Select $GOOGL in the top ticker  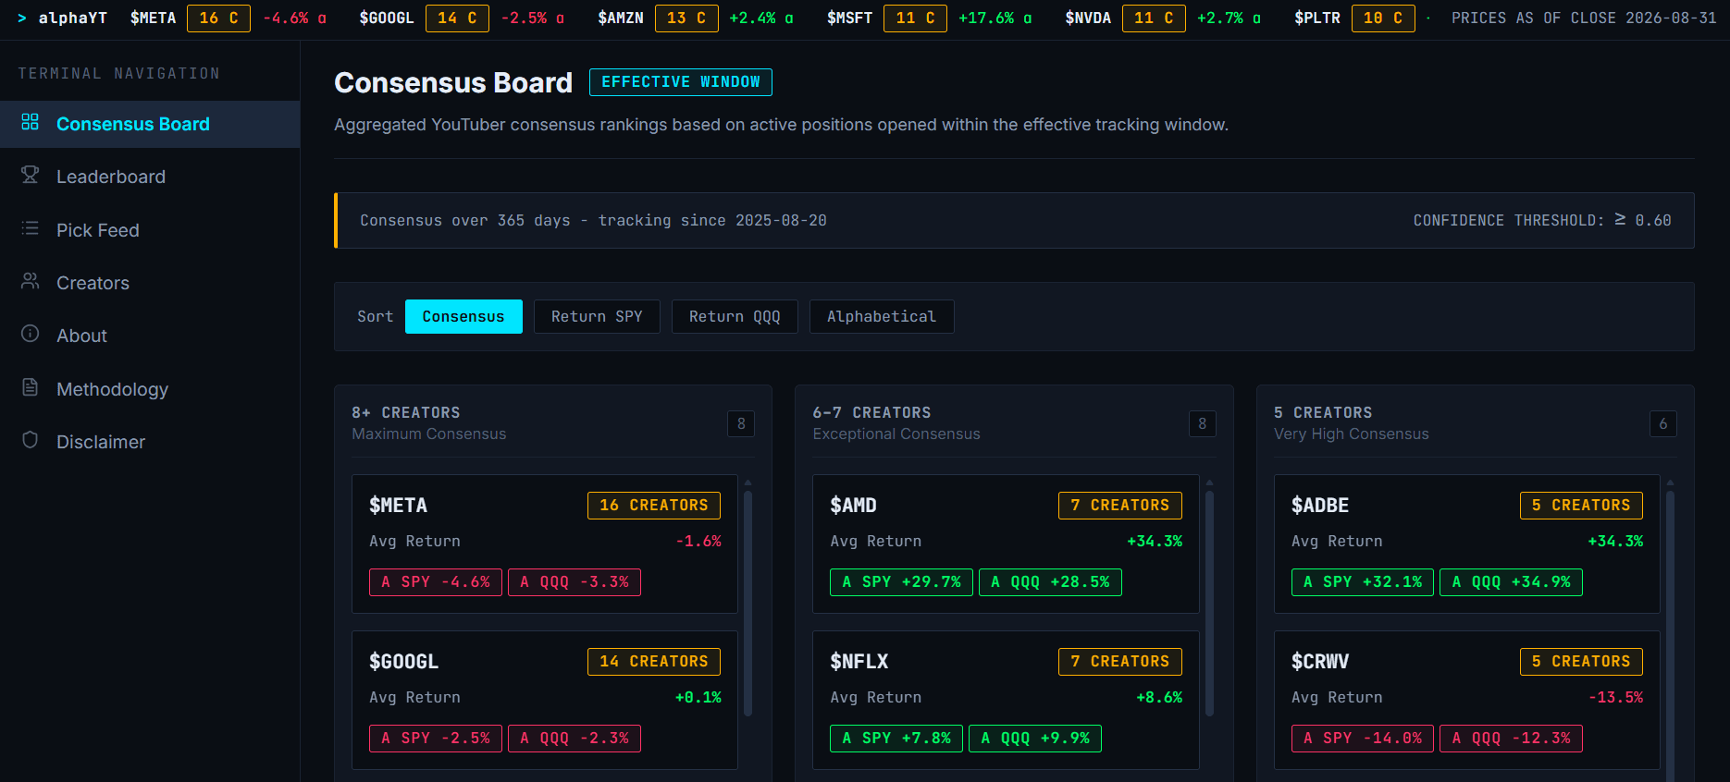pyautogui.click(x=387, y=18)
